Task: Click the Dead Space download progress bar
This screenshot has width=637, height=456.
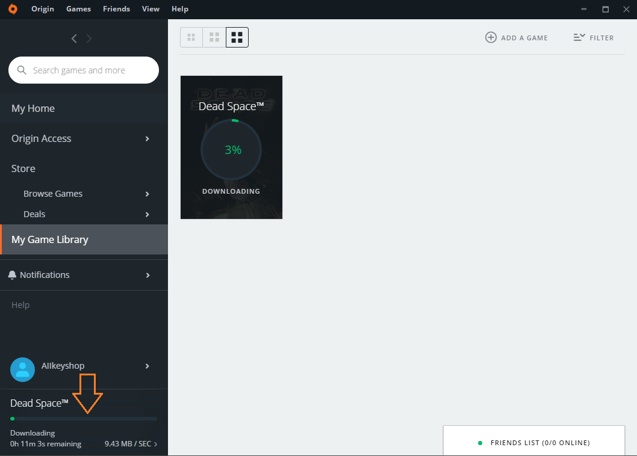Action: click(84, 419)
